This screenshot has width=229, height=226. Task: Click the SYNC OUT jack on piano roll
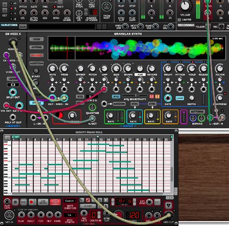pos(106,213)
